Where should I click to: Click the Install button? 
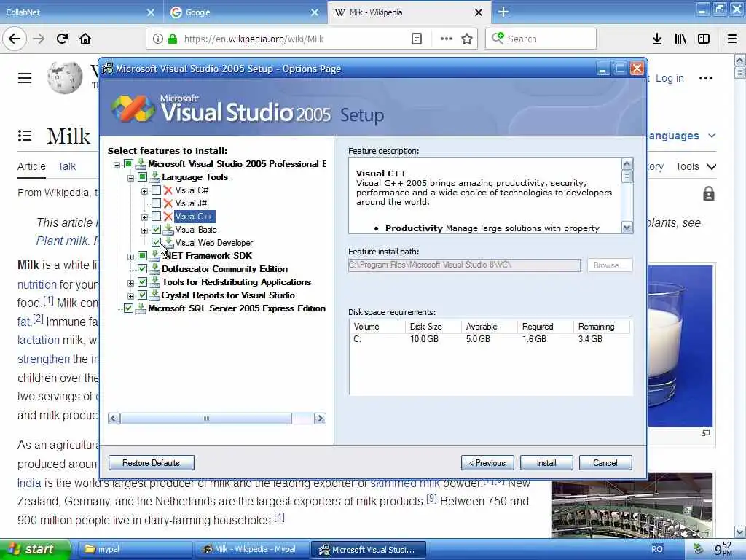click(546, 463)
